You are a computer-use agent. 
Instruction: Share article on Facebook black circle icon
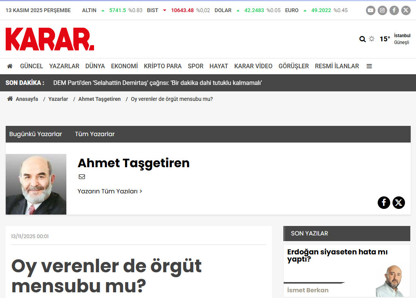click(384, 202)
